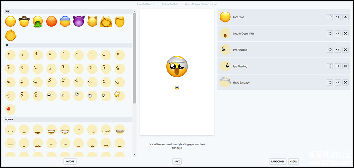
Task: Click the parts list scrollbar down arrow
Action: [135, 155]
